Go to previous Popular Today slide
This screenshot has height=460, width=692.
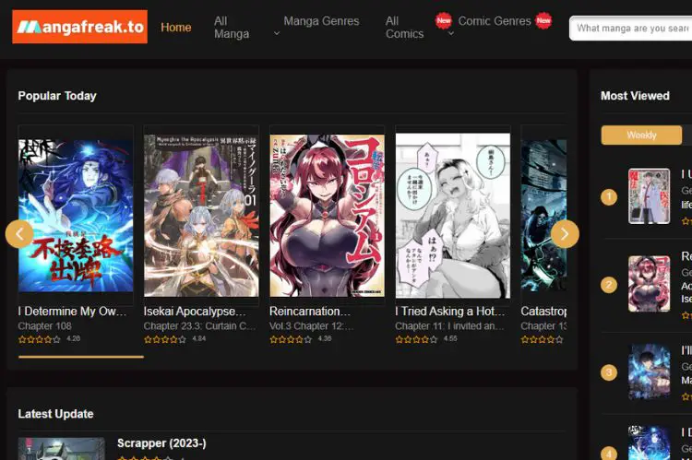pyautogui.click(x=19, y=234)
